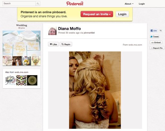The image size is (165, 131).
Task: Open the wedding invitations board cover image
Action: pyautogui.click(x=22, y=43)
